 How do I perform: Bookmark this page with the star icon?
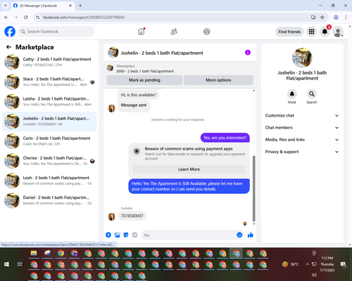tap(322, 18)
